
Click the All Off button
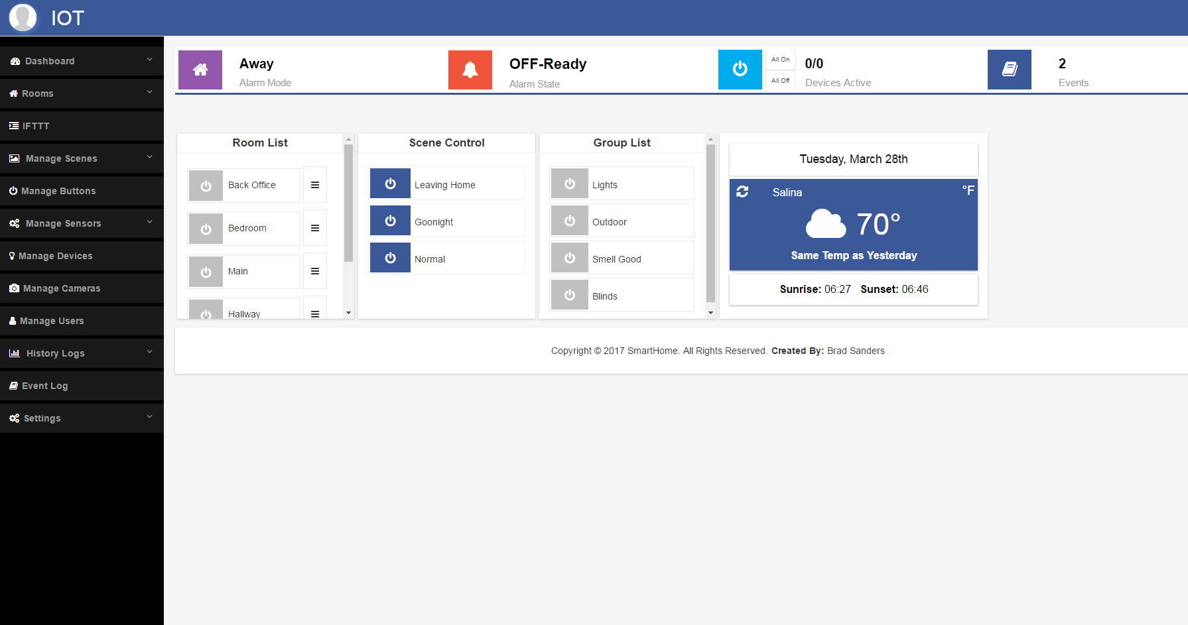coord(780,80)
